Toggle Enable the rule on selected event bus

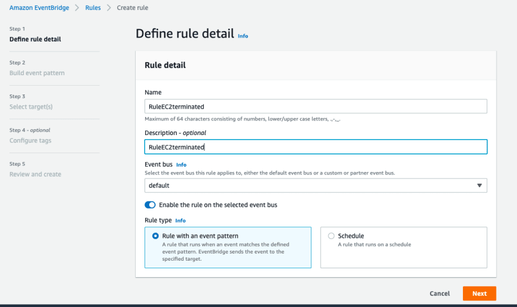(x=150, y=205)
